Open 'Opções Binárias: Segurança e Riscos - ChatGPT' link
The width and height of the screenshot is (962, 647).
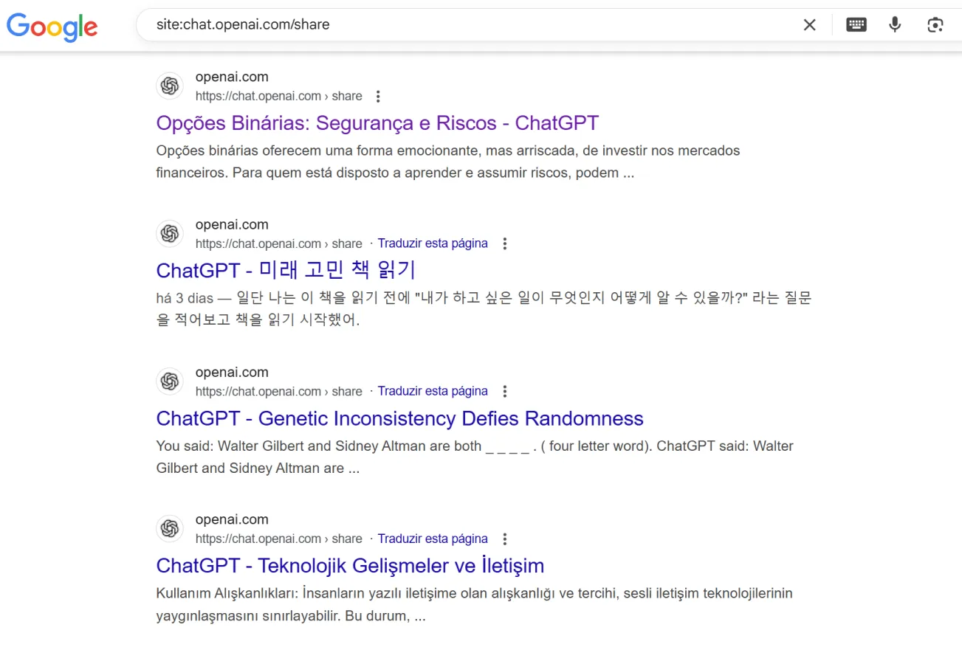tap(377, 122)
